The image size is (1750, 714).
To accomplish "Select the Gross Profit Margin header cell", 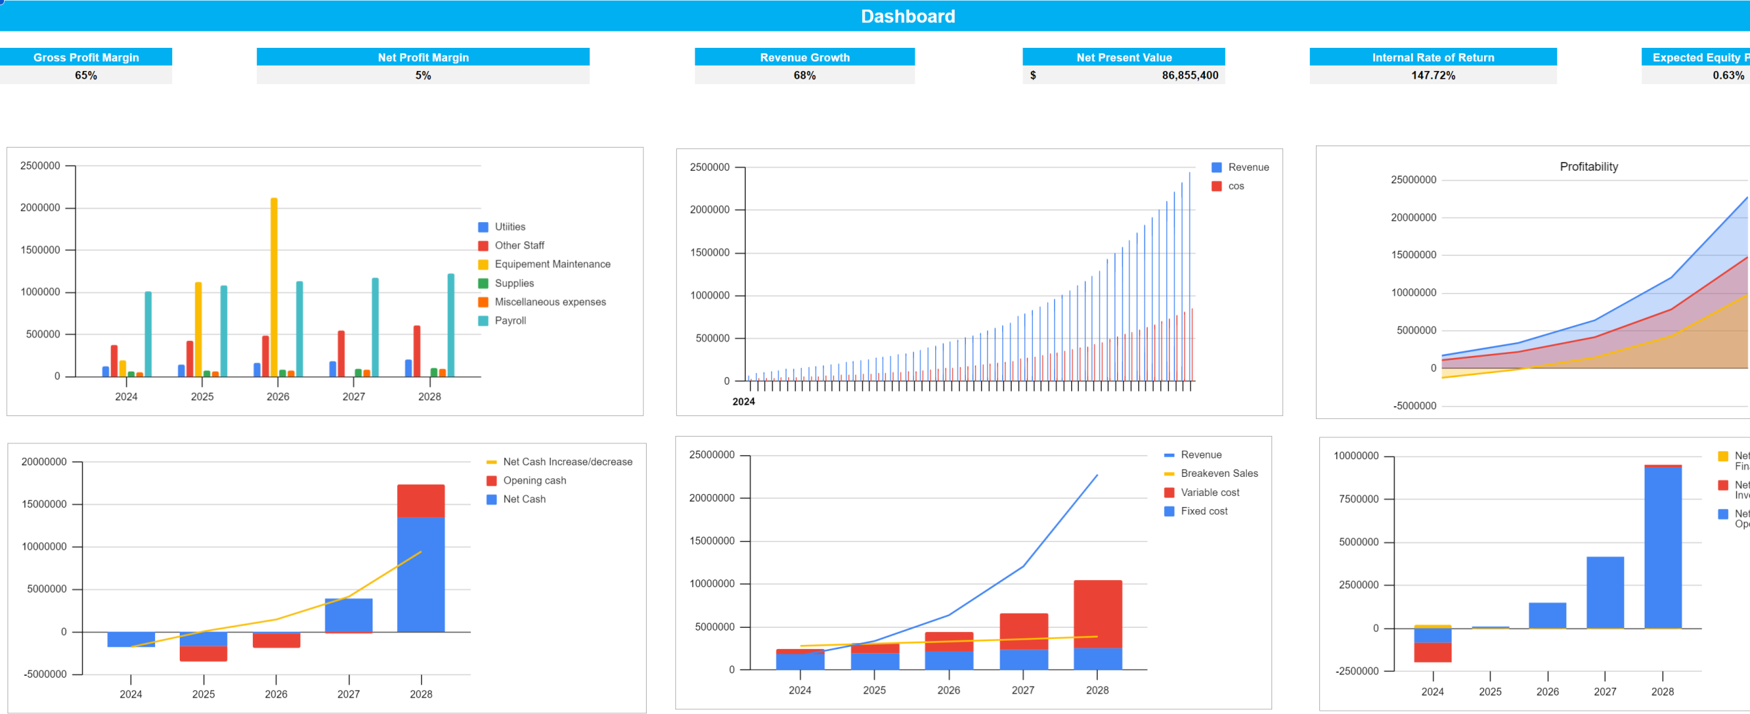I will pyautogui.click(x=86, y=57).
